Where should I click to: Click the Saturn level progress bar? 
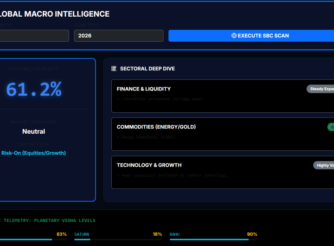tap(118, 240)
